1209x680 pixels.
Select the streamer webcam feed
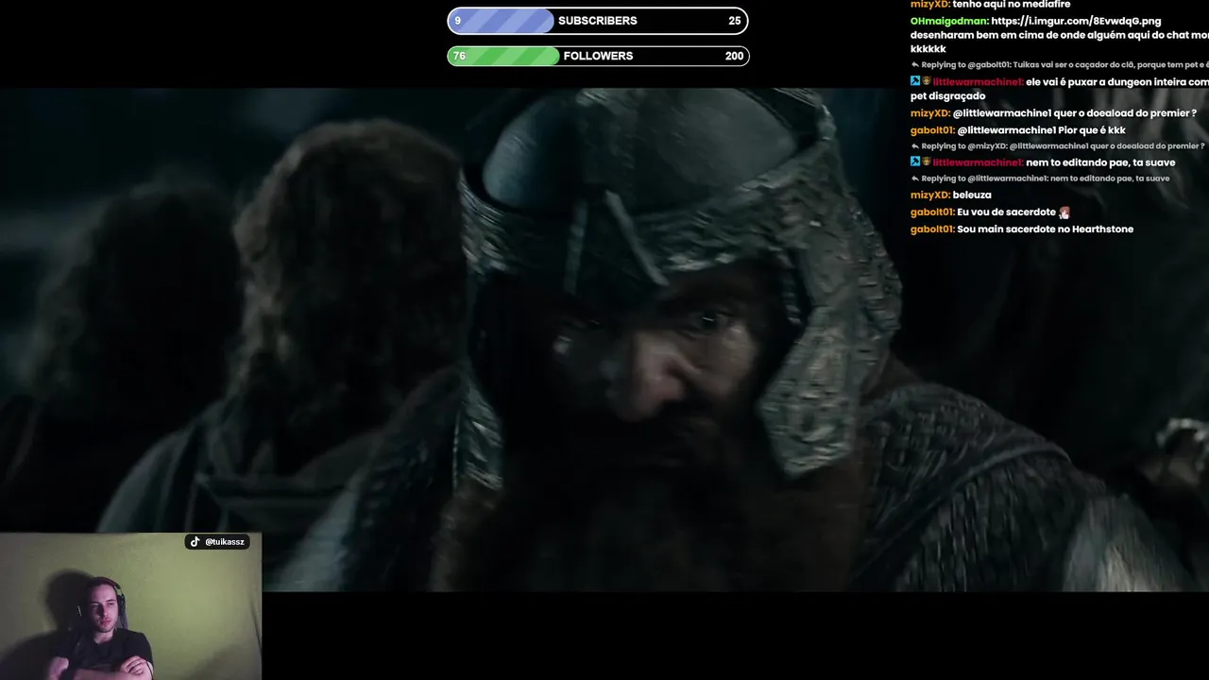[x=130, y=606]
